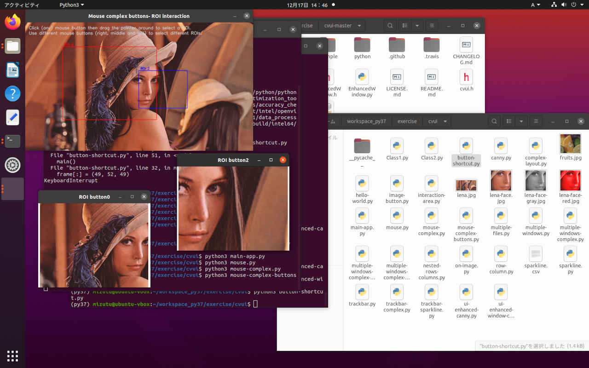The height and width of the screenshot is (368, 589).
Task: Open Terminal from the dock
Action: click(x=12, y=141)
